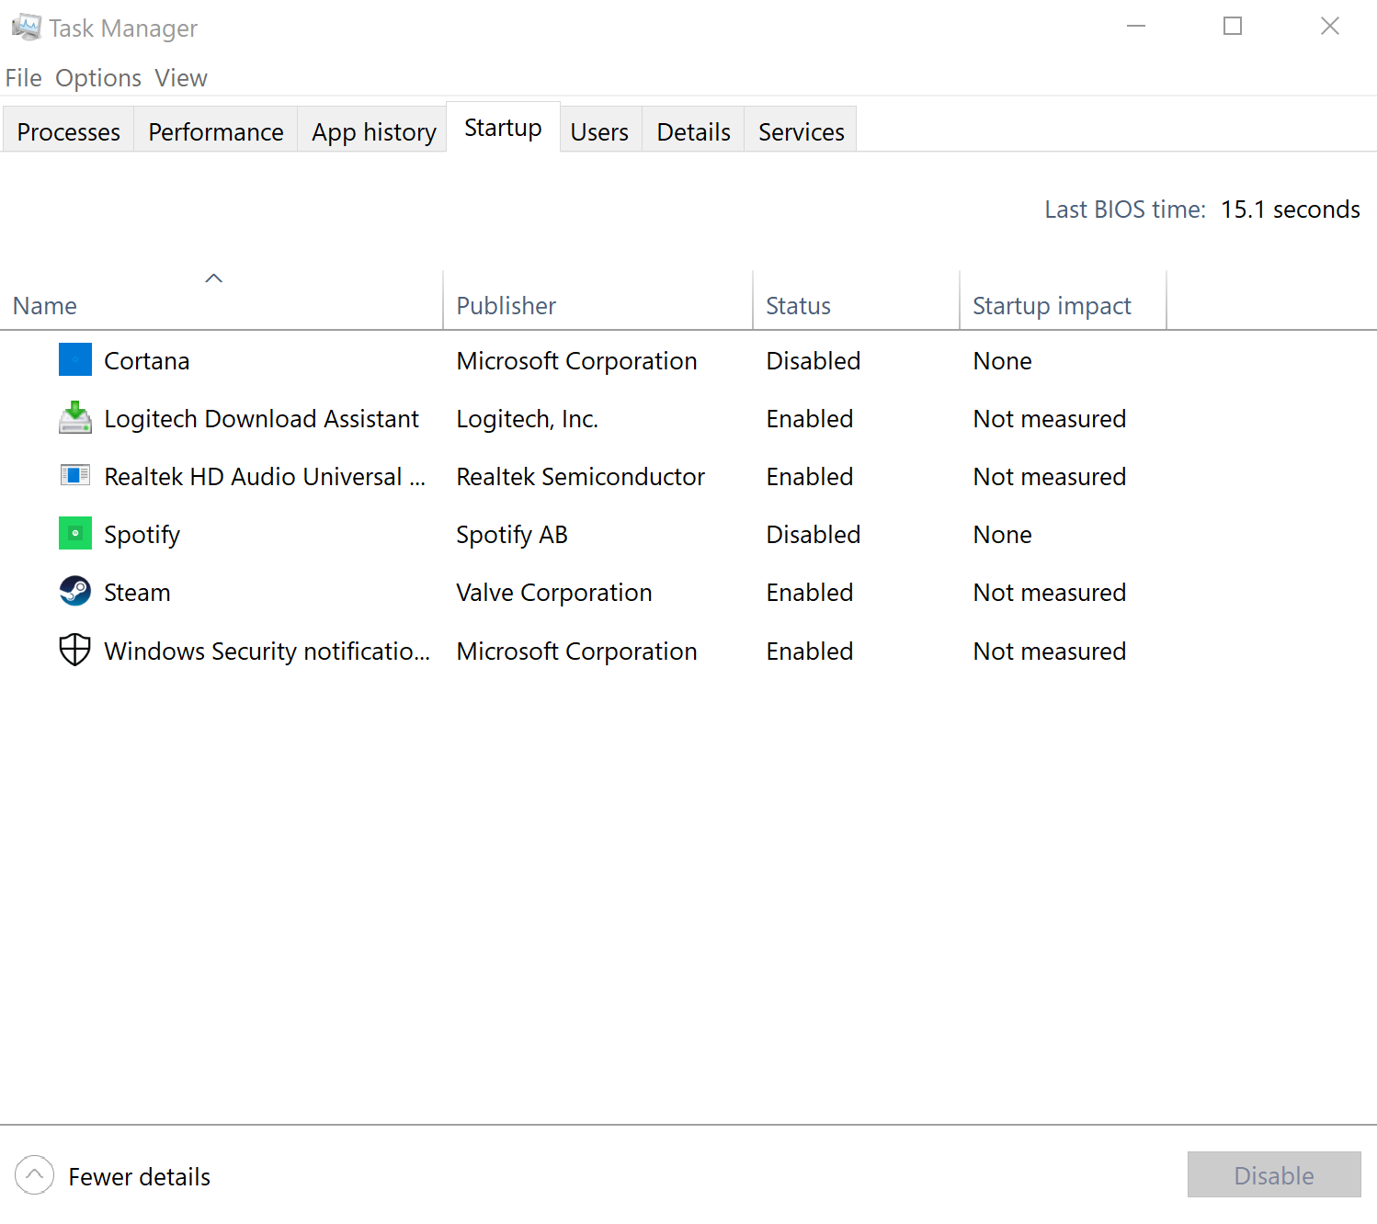This screenshot has height=1224, width=1377.
Task: Click the Realtek HD Audio icon
Action: 75,475
